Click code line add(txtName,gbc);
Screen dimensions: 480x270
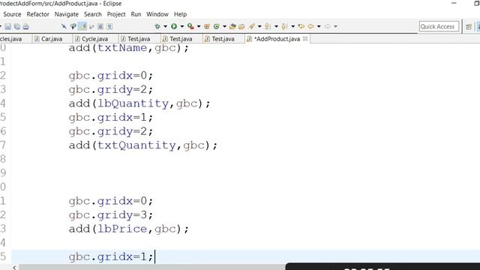point(128,48)
